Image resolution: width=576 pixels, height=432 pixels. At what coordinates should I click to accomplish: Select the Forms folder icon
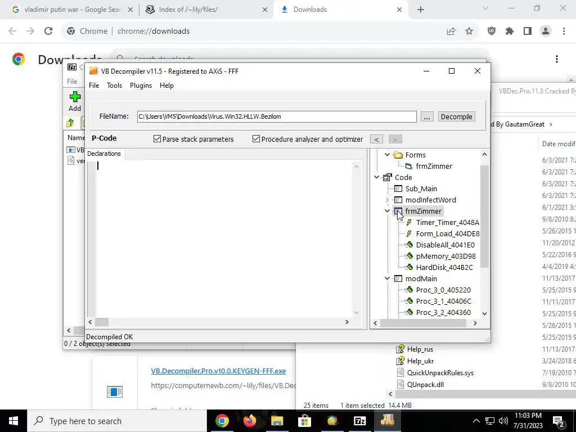click(398, 155)
